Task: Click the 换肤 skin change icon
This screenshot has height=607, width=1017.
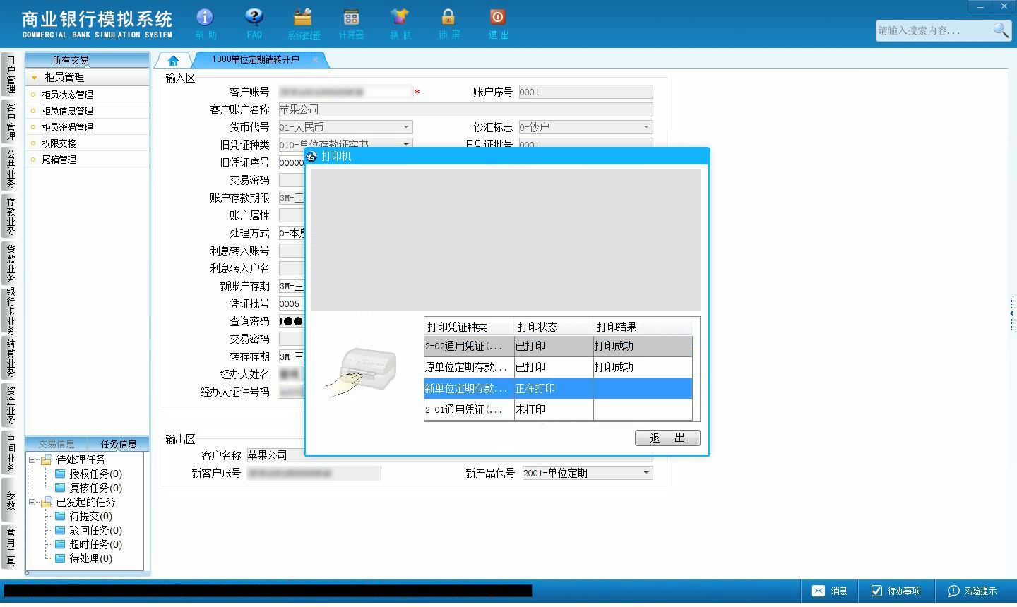Action: (400, 23)
